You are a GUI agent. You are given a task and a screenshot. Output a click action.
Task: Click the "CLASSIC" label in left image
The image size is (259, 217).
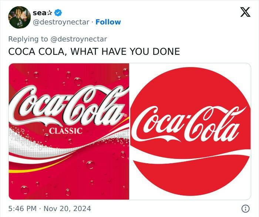tap(66, 131)
